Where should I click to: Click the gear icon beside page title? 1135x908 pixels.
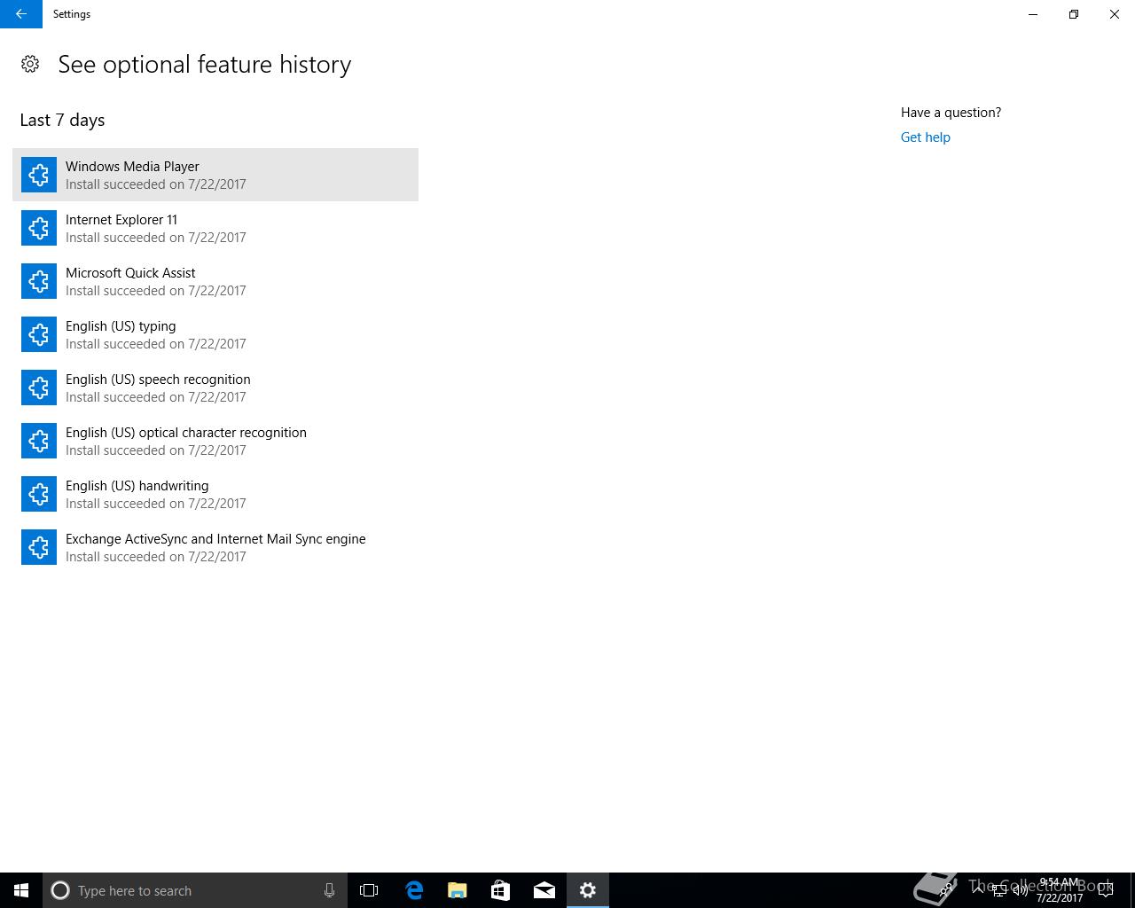pos(30,64)
